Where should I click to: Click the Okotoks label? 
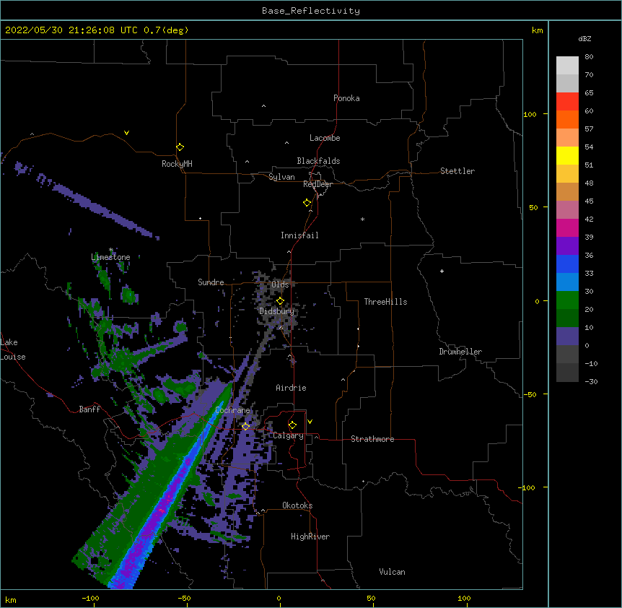(297, 505)
